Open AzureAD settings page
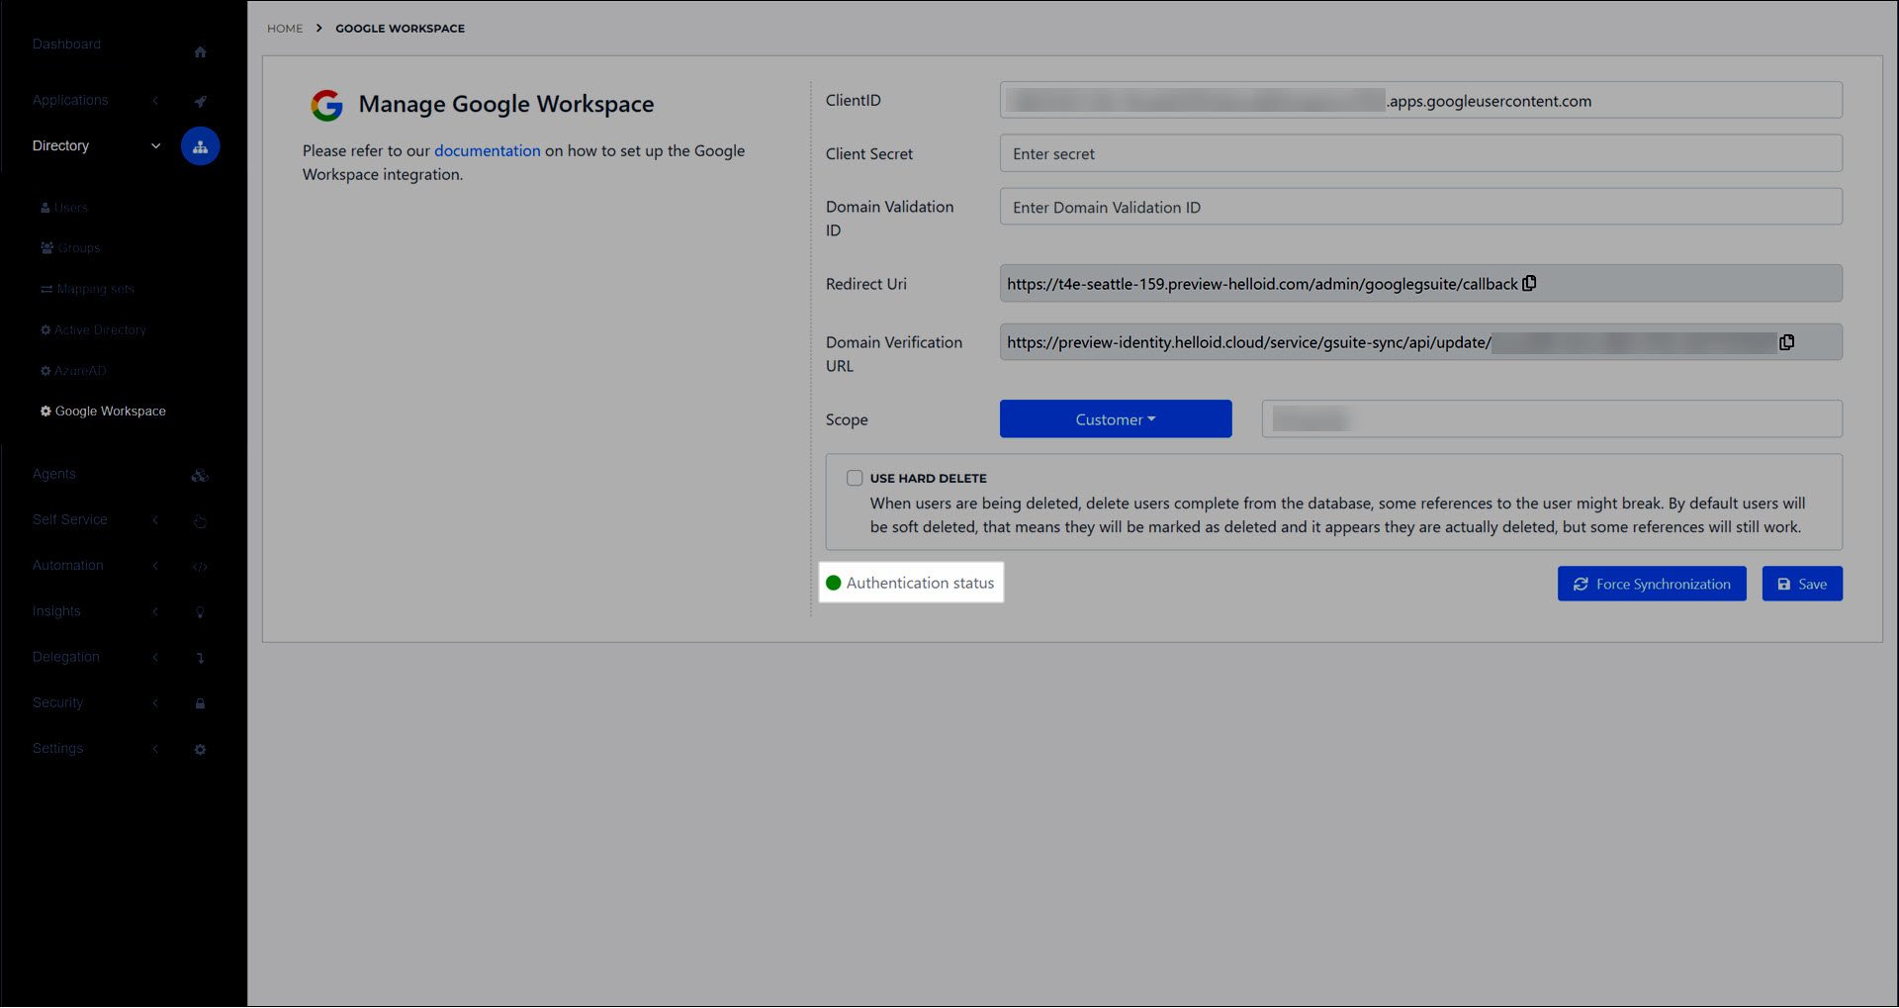This screenshot has width=1899, height=1008. point(73,371)
